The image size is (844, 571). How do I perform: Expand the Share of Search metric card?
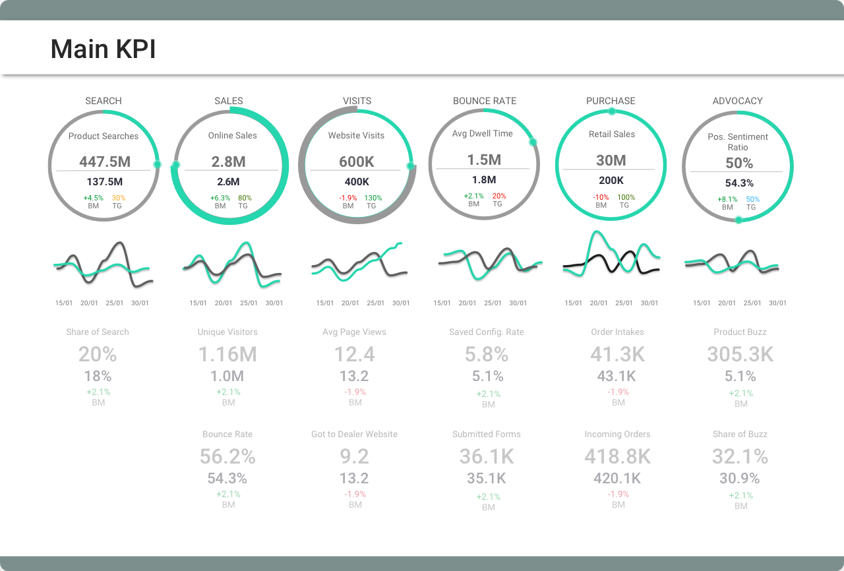(x=98, y=355)
